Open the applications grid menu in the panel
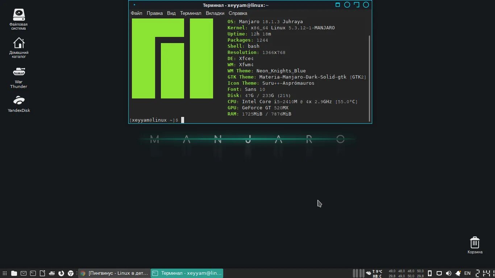This screenshot has height=278, width=495. click(5, 273)
